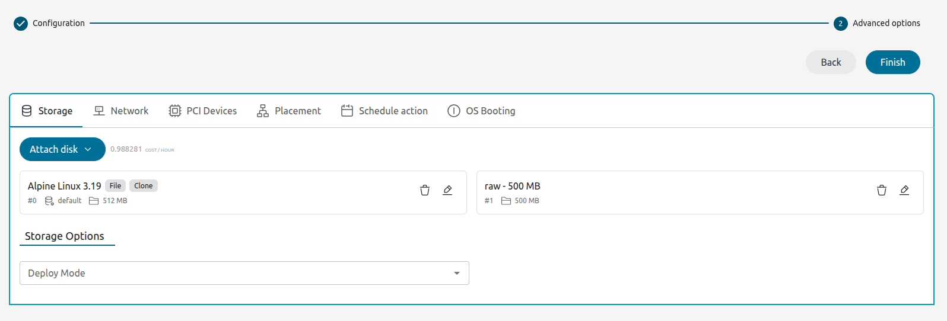Image resolution: width=947 pixels, height=321 pixels.
Task: Click the Deploy Mode dropdown arrow
Action: pyautogui.click(x=457, y=273)
